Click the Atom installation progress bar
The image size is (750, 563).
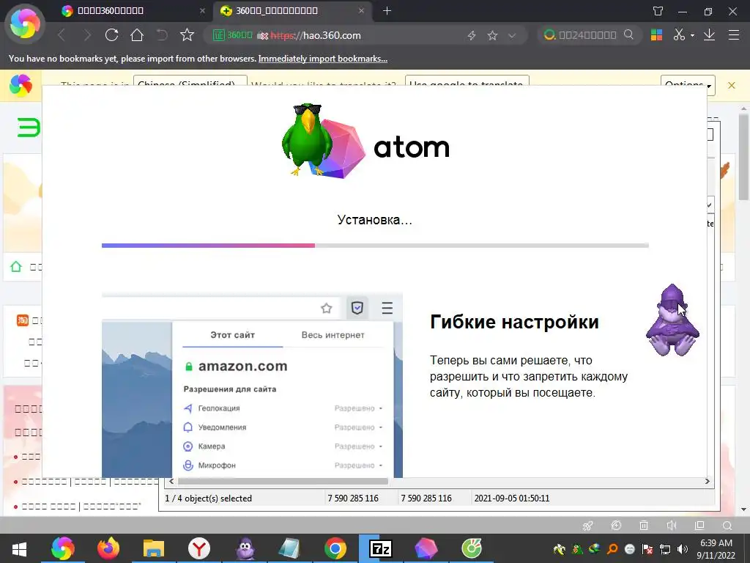coord(375,246)
